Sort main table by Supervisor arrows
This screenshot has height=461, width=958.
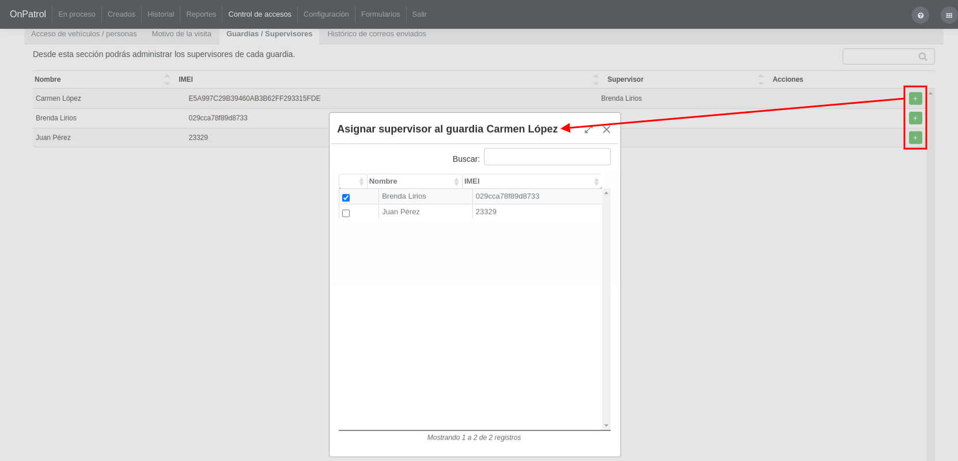(761, 80)
